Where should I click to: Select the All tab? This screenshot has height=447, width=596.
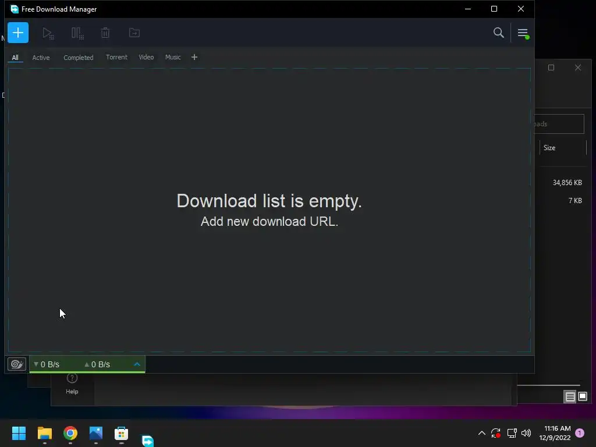coord(15,58)
